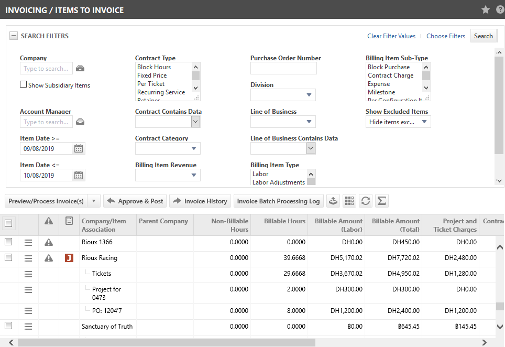Click the Purchase Order Number input field
Screen dimensions: 505x347
pos(283,69)
